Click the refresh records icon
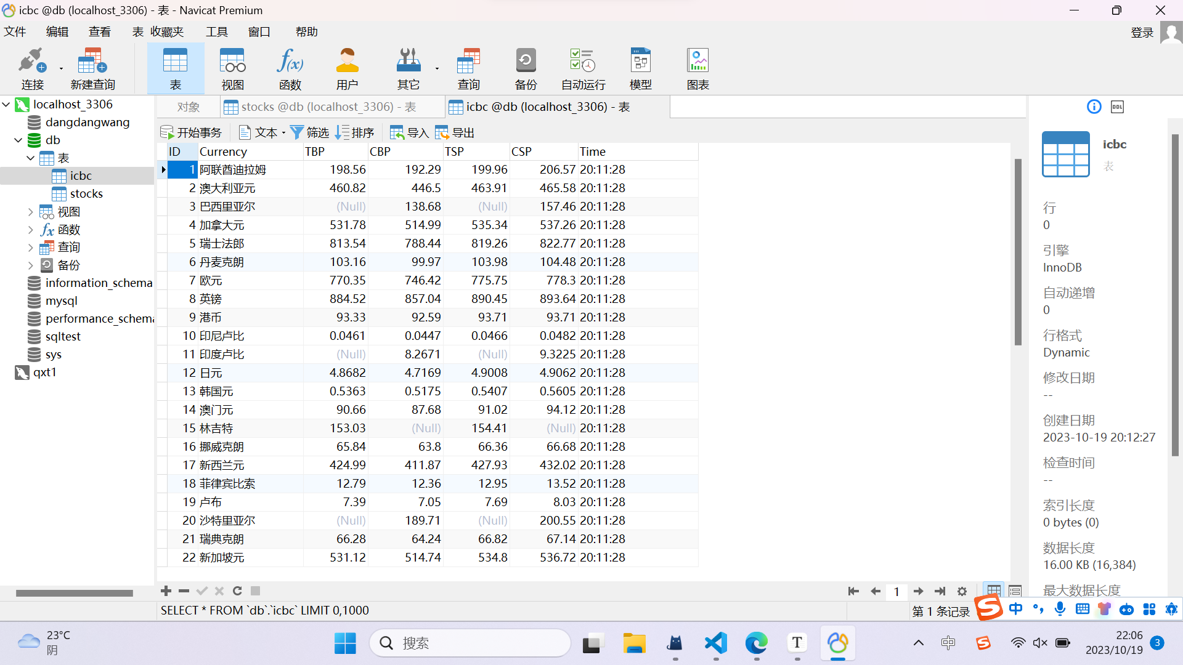 click(237, 591)
